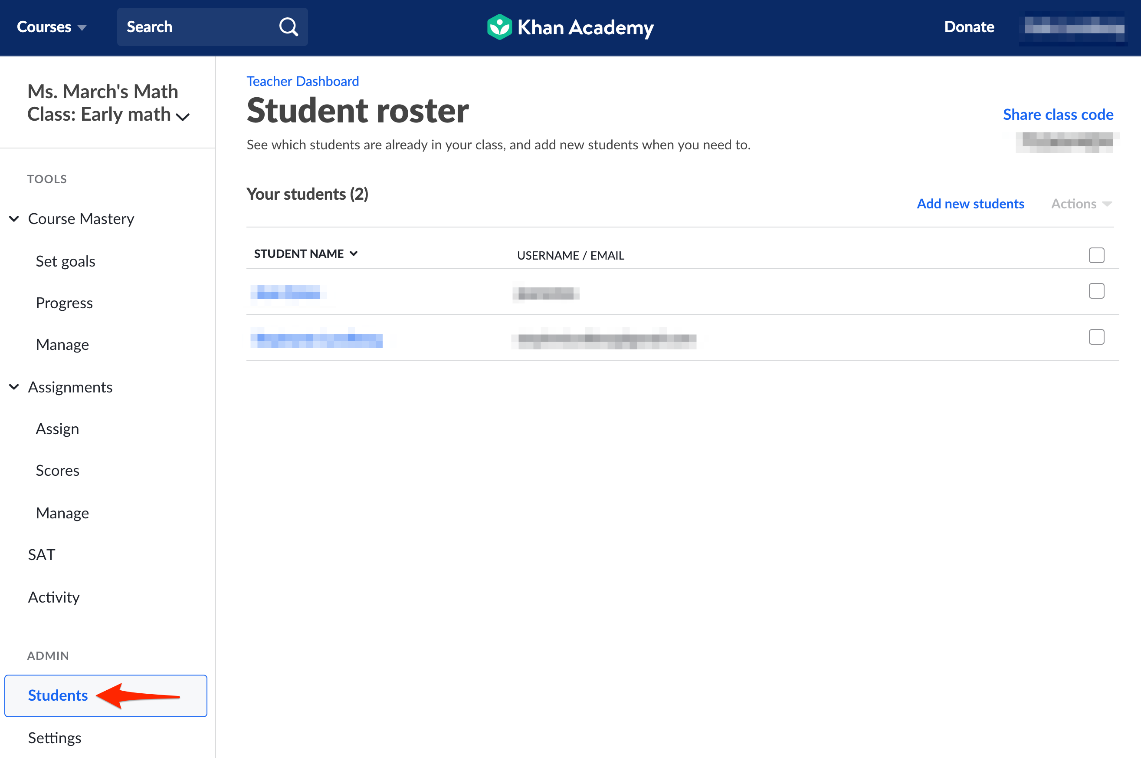
Task: Check the second student row checkbox
Action: (x=1097, y=337)
